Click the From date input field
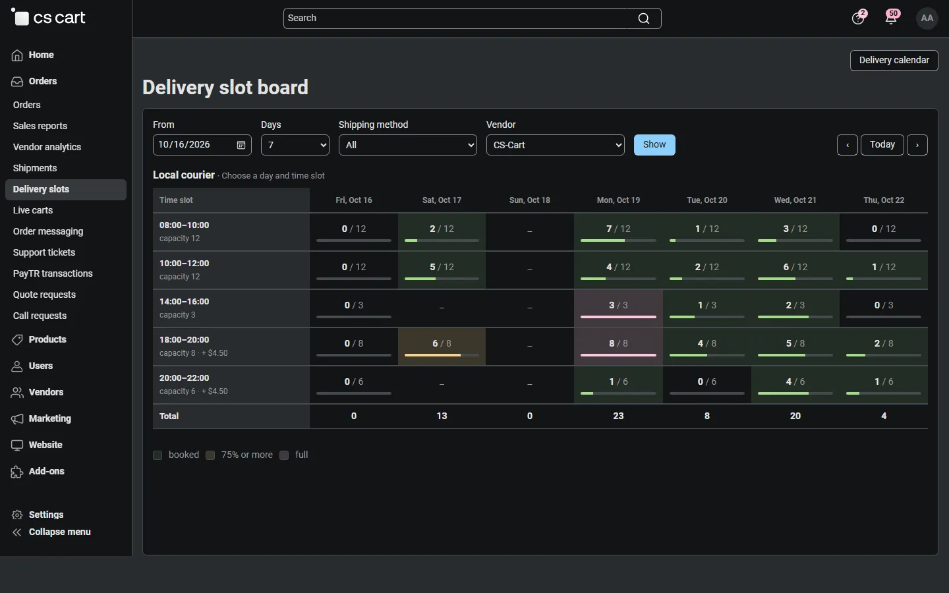This screenshot has width=949, height=593. pyautogui.click(x=202, y=145)
